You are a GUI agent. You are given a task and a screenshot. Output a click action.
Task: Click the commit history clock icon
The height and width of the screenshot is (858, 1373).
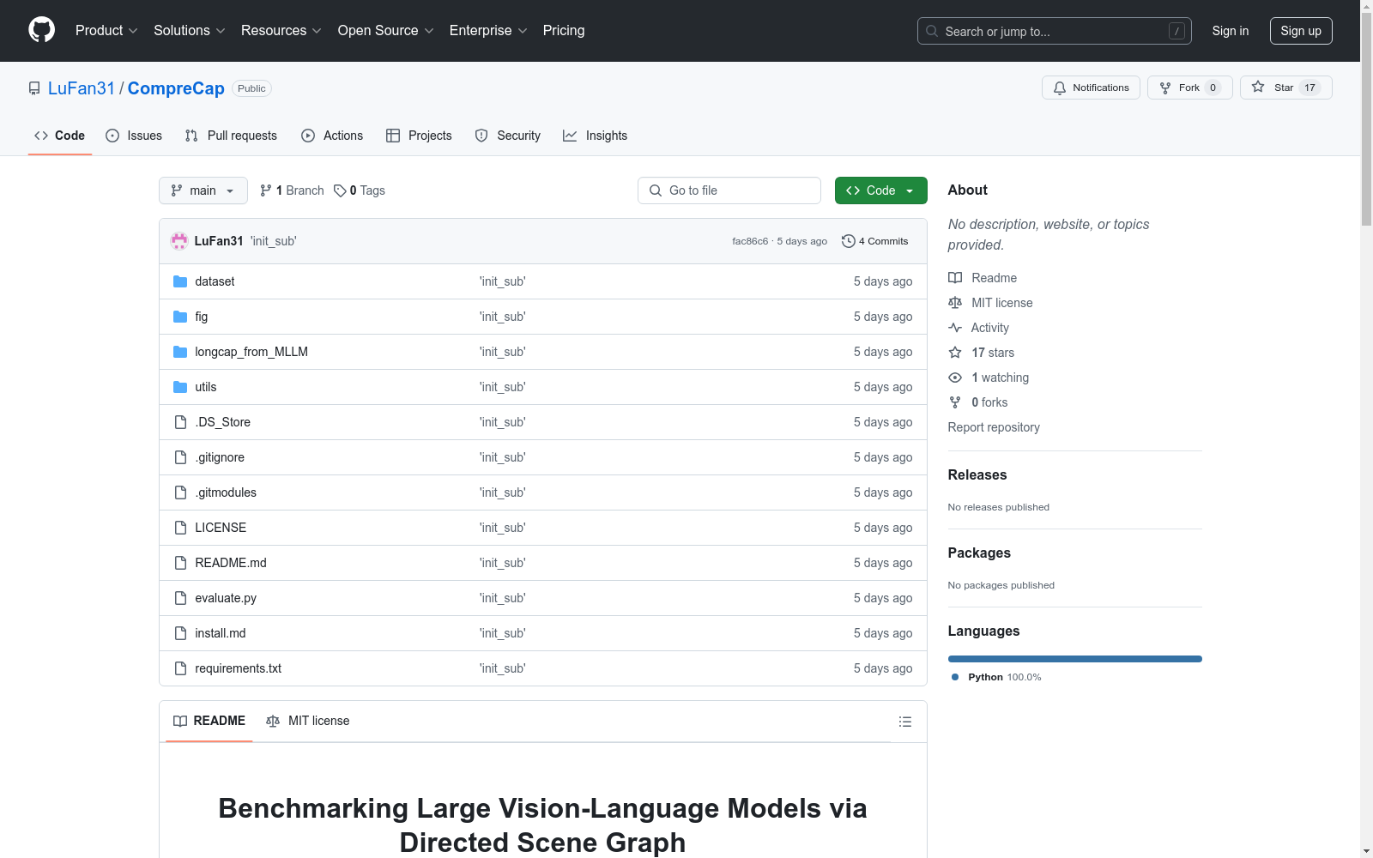(849, 241)
